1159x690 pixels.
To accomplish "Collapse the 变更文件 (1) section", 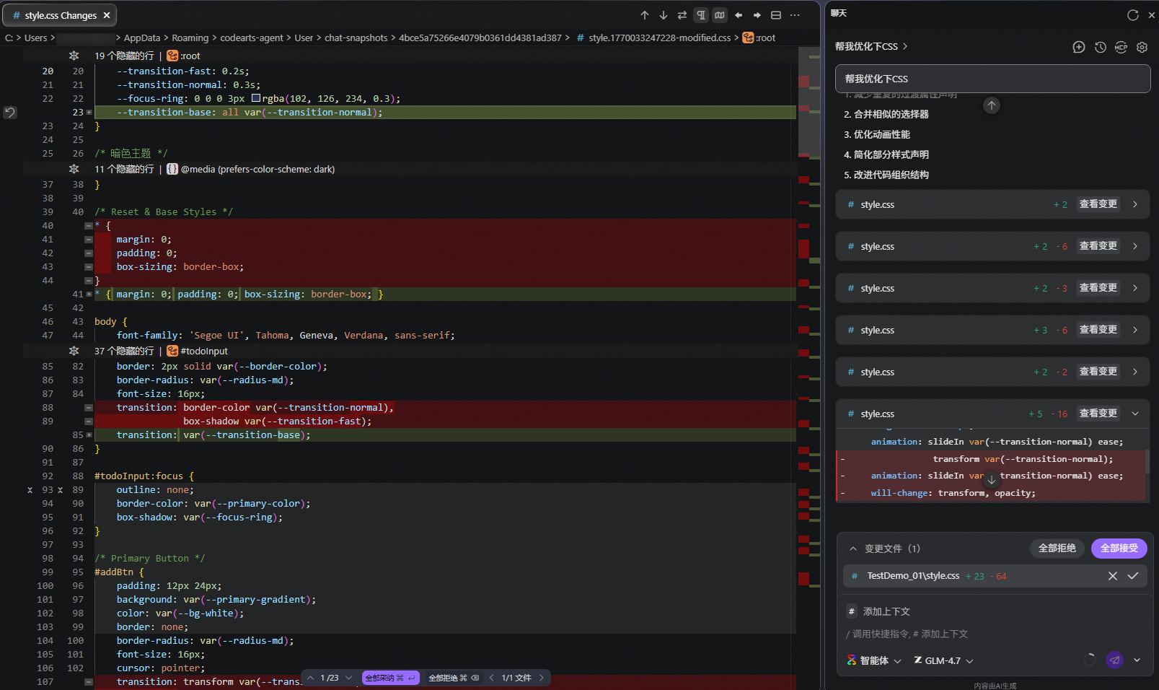I will 853,549.
